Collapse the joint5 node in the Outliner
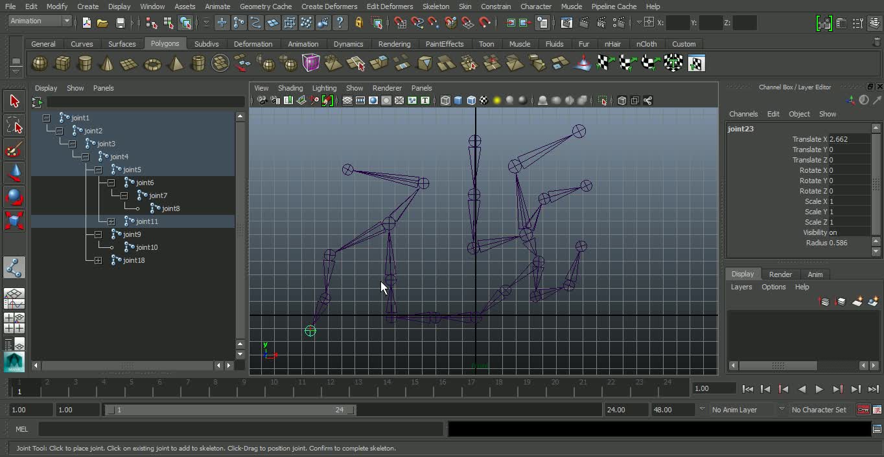The image size is (884, 457). [99, 170]
